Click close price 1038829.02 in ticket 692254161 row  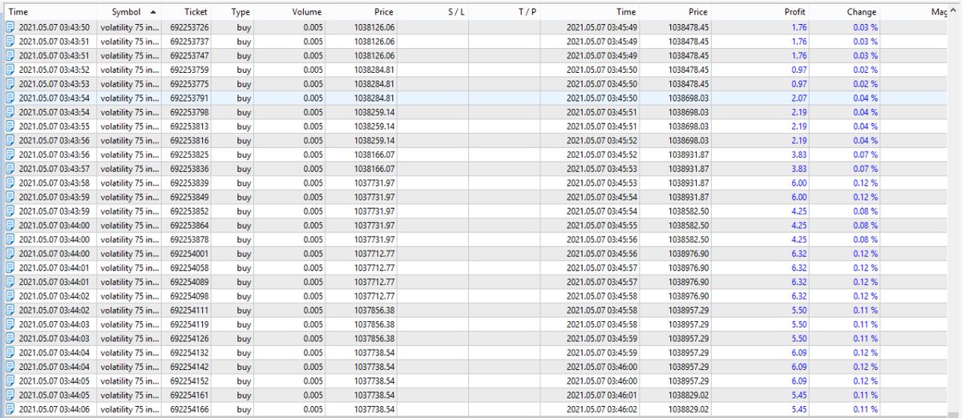688,396
